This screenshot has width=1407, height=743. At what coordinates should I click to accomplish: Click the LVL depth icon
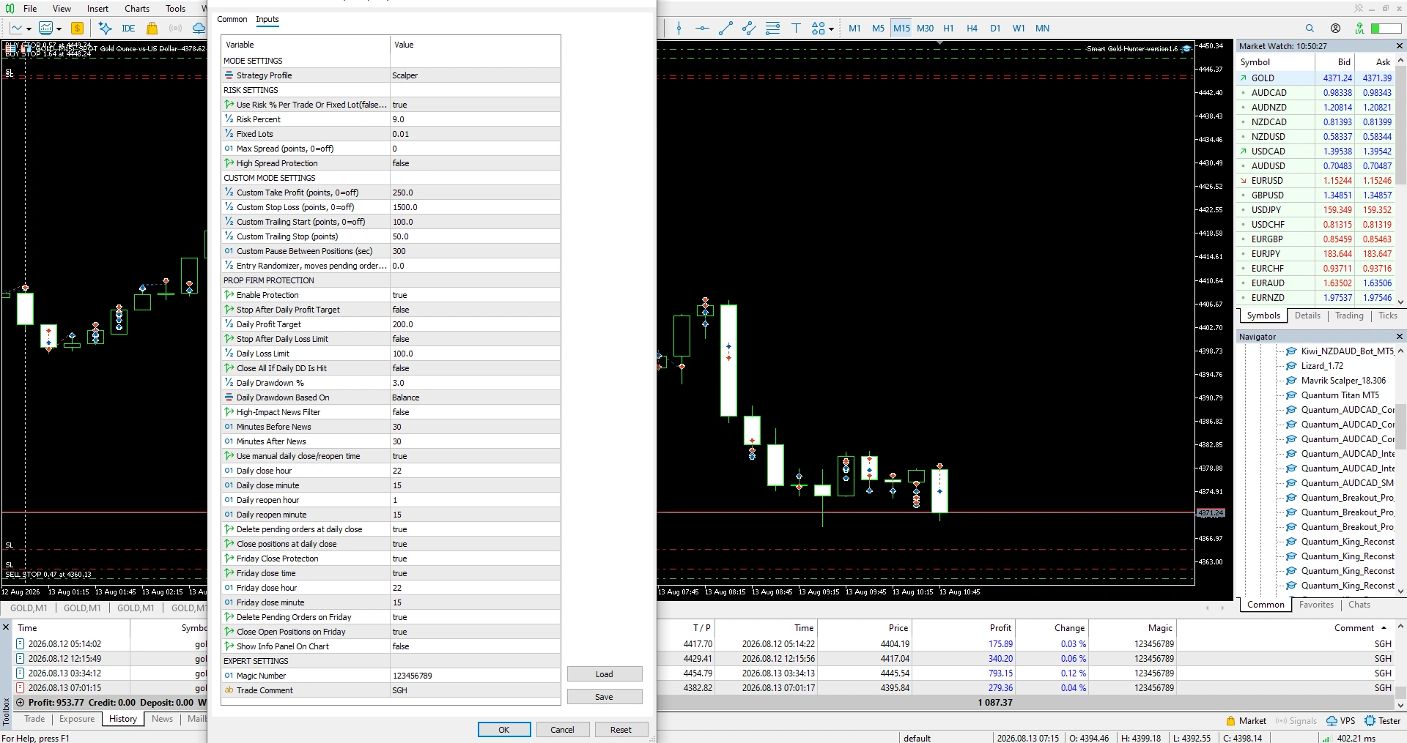(x=1360, y=29)
